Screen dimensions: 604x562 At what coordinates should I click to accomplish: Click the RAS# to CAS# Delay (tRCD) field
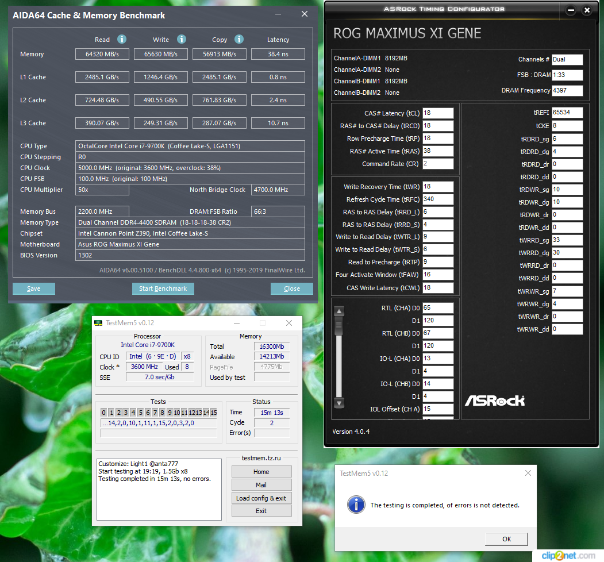pyautogui.click(x=438, y=126)
